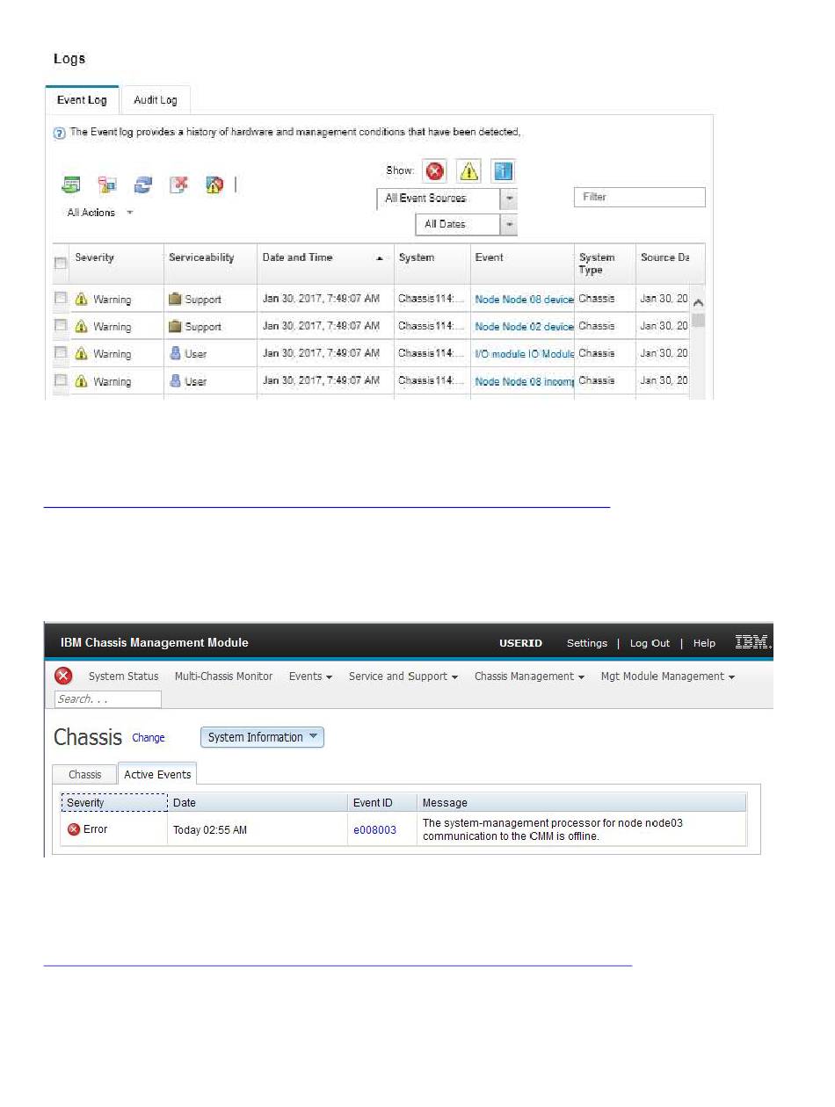The image size is (835, 1107).
Task: Expand the Chassis Management menu
Action: [x=530, y=676]
